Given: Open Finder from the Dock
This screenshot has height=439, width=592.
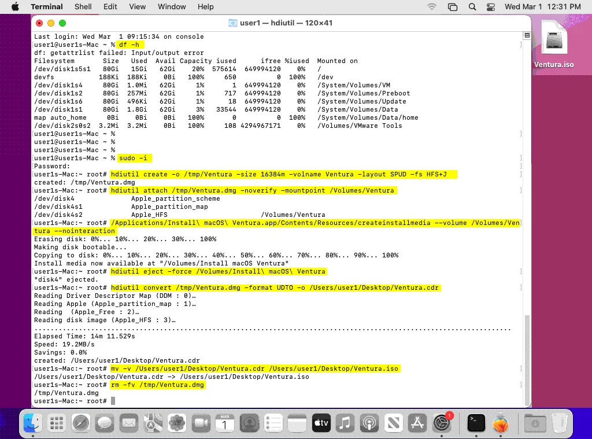Looking at the screenshot, I should click(32, 423).
